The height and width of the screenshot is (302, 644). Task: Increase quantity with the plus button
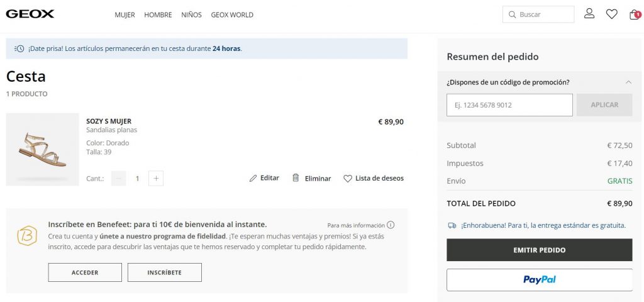[x=157, y=179]
